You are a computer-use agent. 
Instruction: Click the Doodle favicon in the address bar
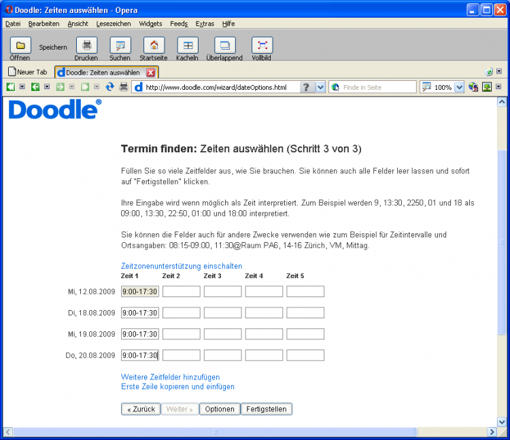(139, 87)
